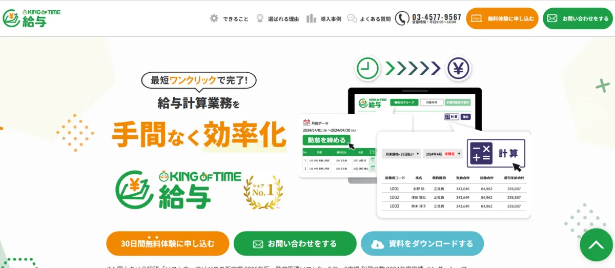Click the chat bubble icon beside よくある質問
615x268 pixels.
point(352,18)
